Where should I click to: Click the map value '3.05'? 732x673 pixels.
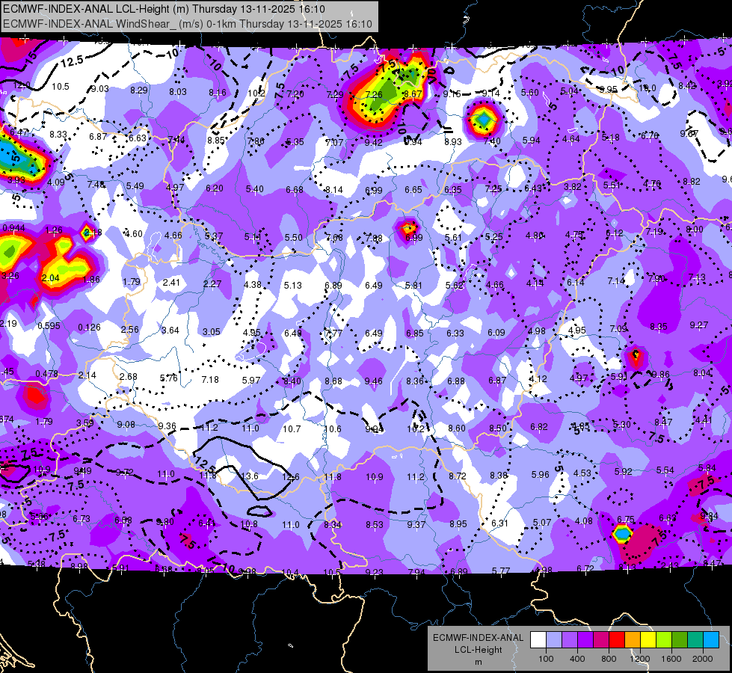pyautogui.click(x=212, y=331)
